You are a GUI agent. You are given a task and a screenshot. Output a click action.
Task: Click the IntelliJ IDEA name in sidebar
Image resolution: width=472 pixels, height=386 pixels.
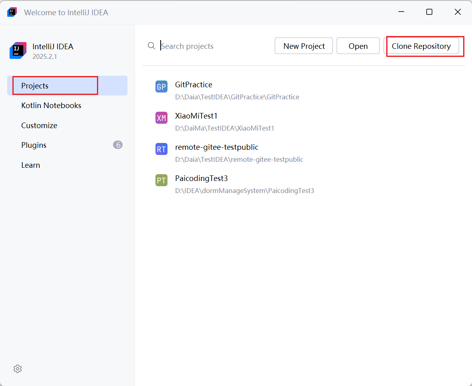52,46
